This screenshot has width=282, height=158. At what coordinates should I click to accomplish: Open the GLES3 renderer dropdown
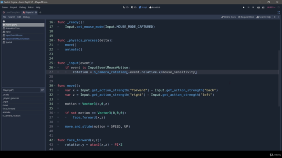tap(271, 7)
